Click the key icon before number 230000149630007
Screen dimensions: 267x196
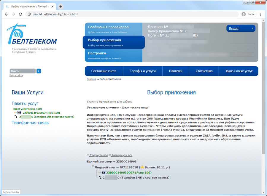tap(99, 172)
